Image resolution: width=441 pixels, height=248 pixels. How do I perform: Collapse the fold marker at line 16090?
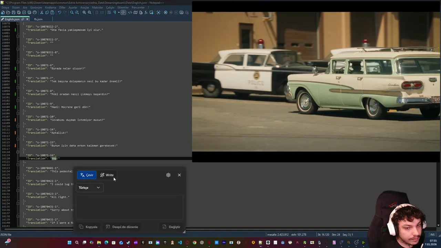pos(18,62)
